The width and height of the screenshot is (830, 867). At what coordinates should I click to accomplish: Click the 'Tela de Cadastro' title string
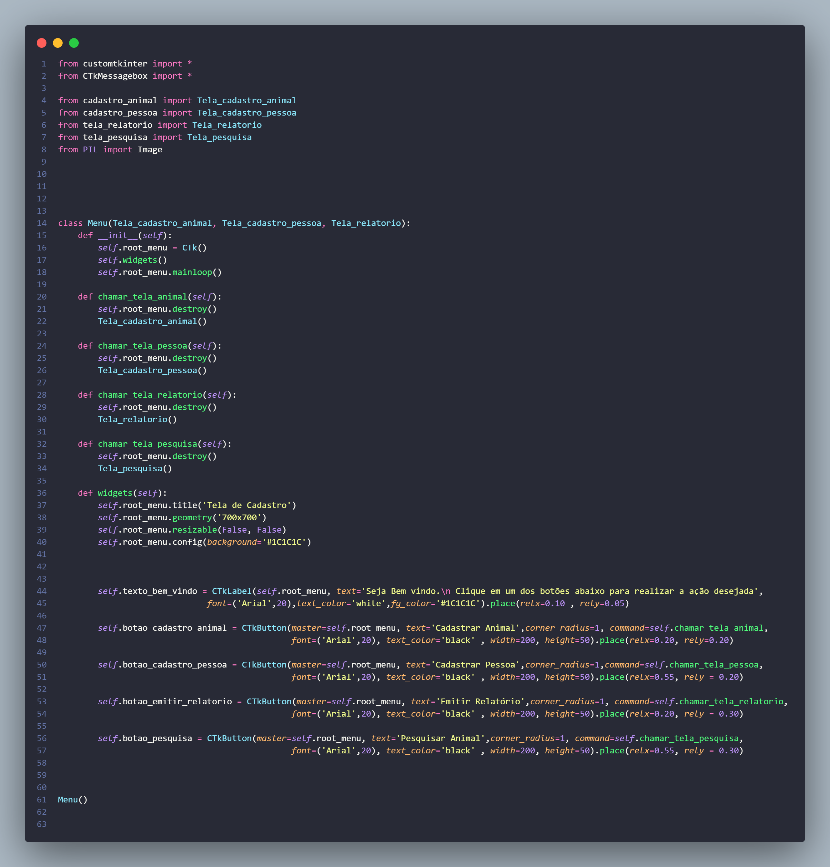pos(249,505)
